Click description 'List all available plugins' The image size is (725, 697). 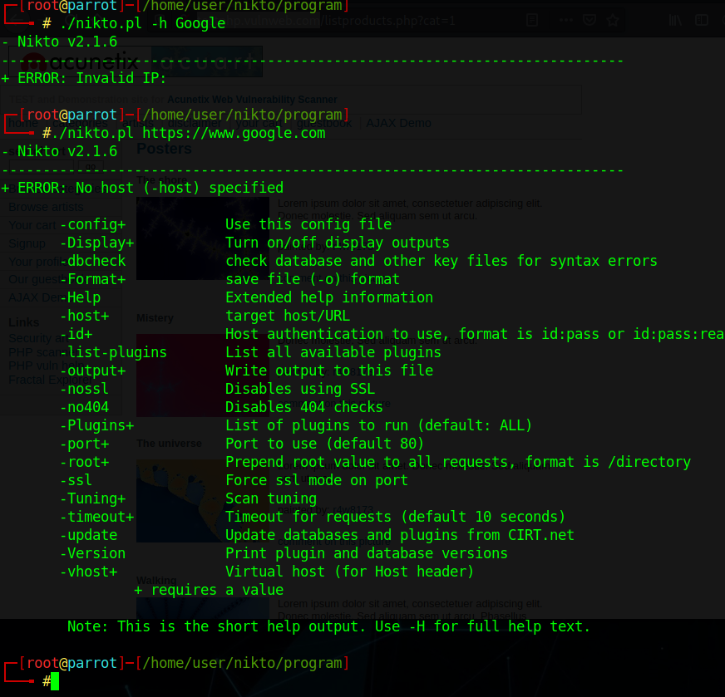[x=333, y=352]
